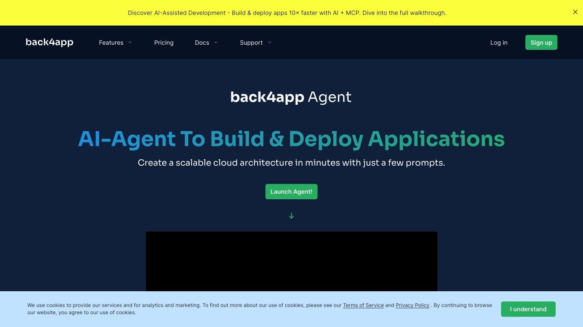Image resolution: width=583 pixels, height=327 pixels.
Task: Click the green Sign up button
Action: click(541, 43)
